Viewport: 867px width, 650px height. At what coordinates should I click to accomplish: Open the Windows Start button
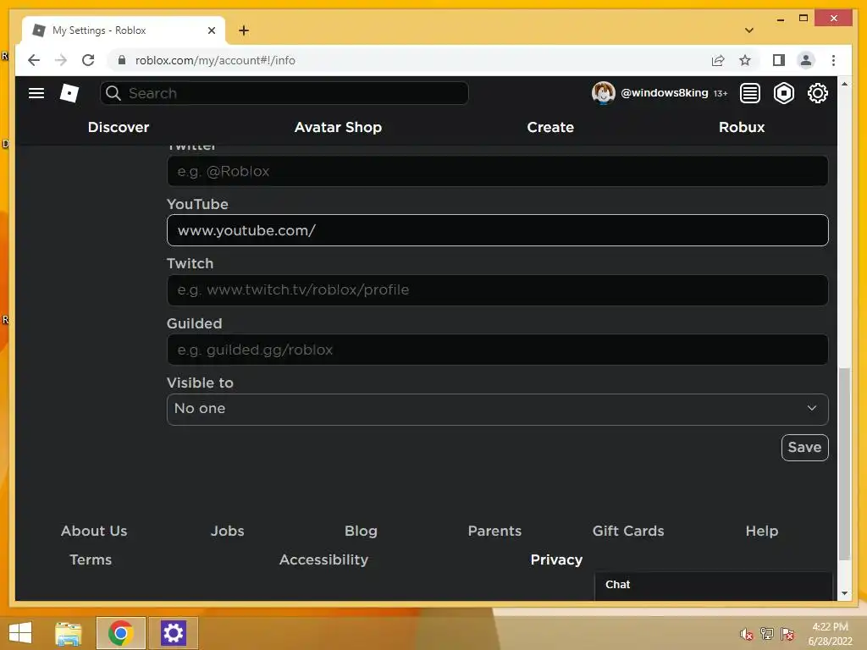[x=20, y=633]
